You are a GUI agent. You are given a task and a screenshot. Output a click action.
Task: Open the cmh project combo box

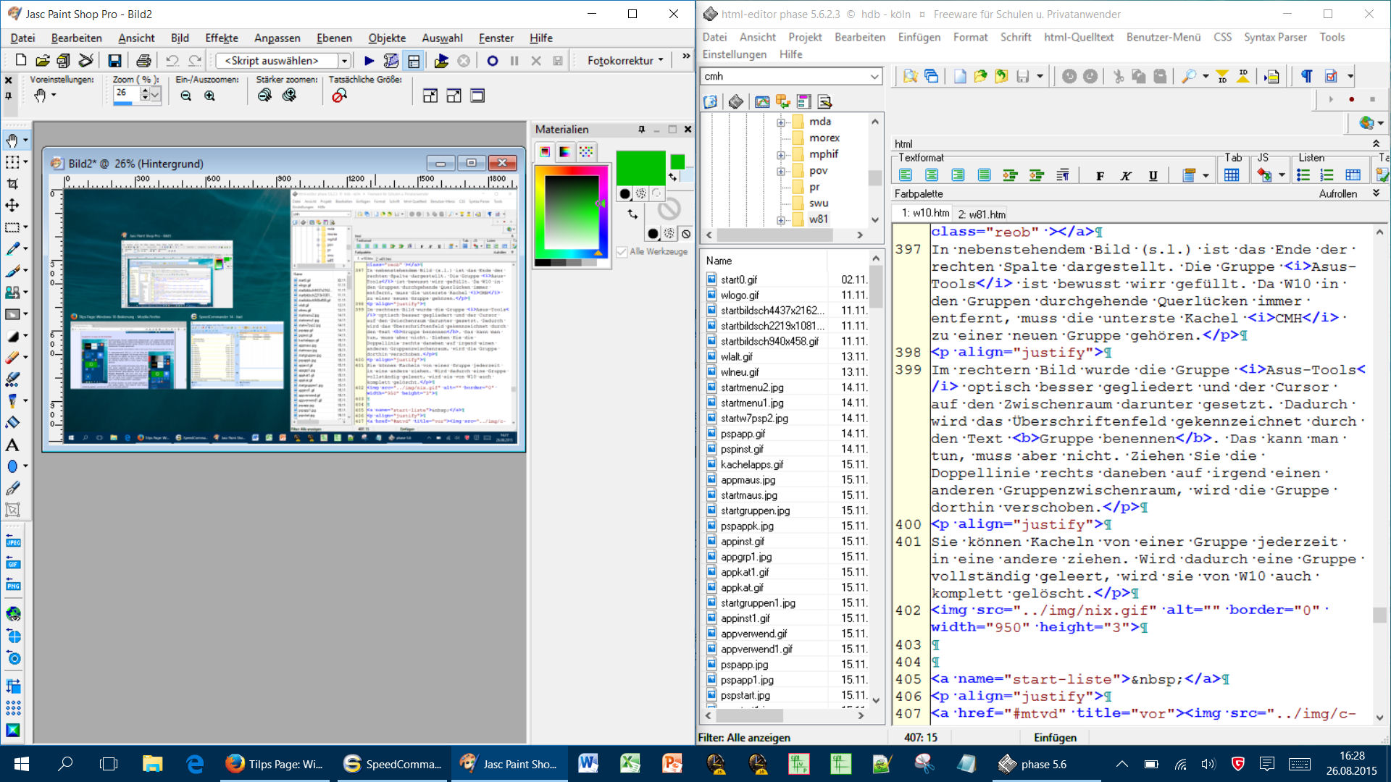[874, 76]
